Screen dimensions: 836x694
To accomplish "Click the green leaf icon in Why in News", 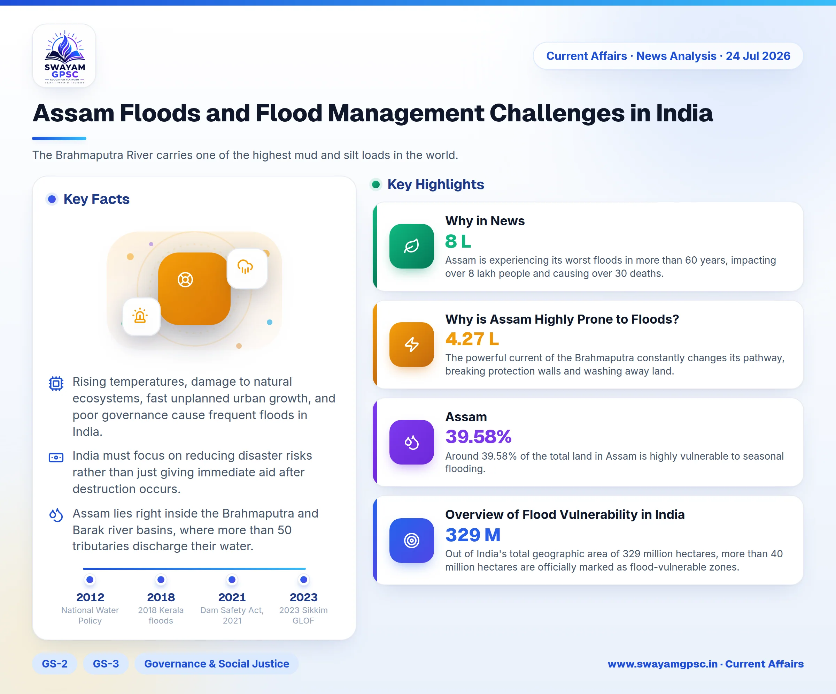I will [x=411, y=246].
